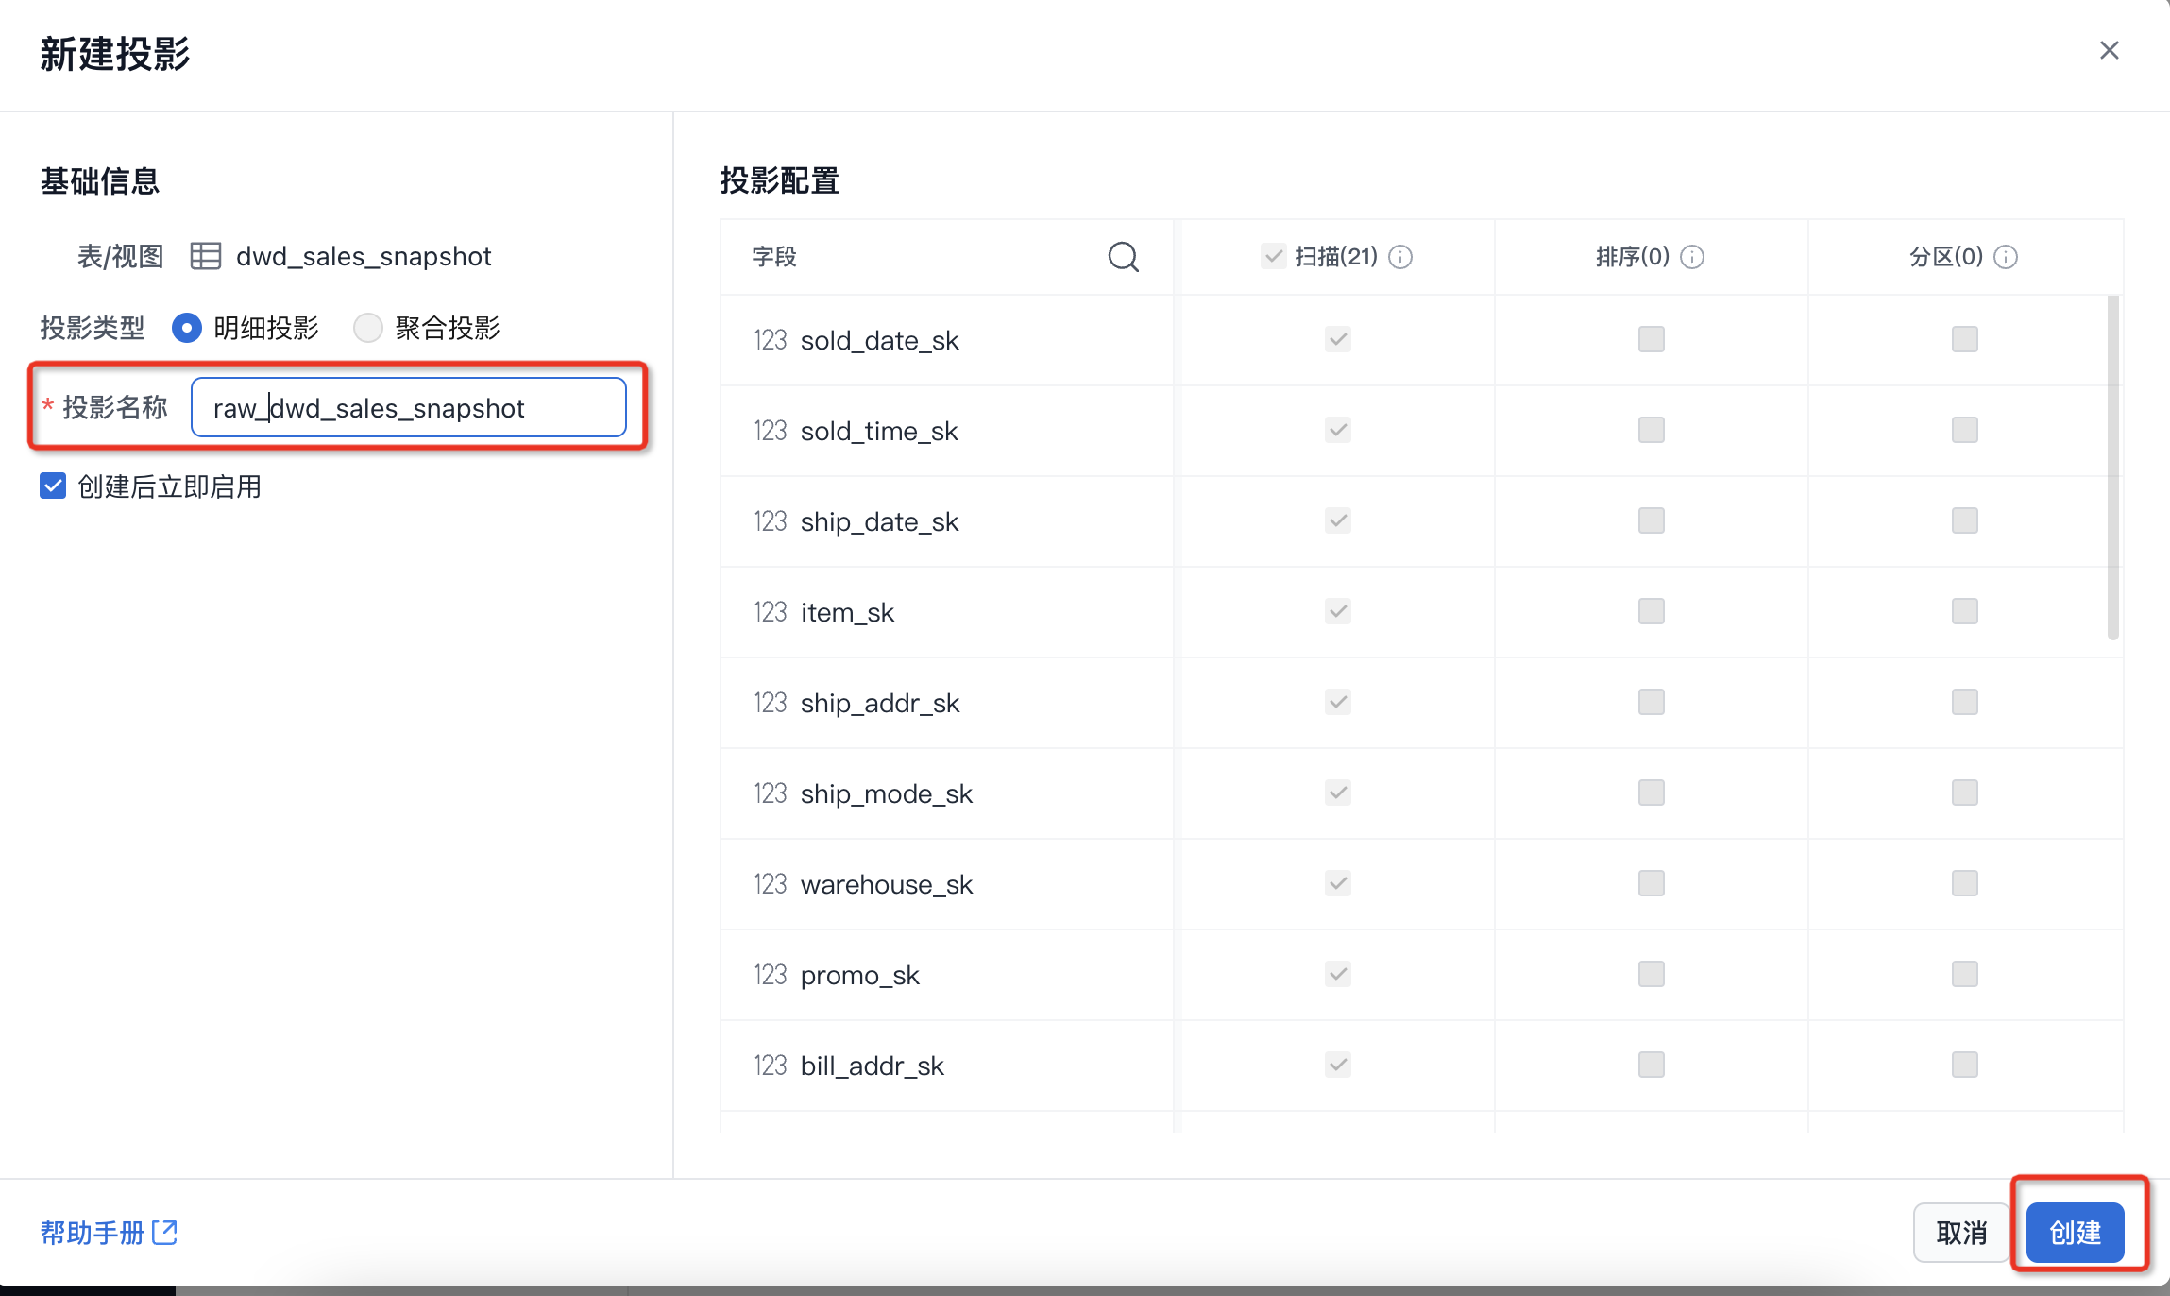
Task: Select the 聚合投影 radio option
Action: pyautogui.click(x=367, y=328)
